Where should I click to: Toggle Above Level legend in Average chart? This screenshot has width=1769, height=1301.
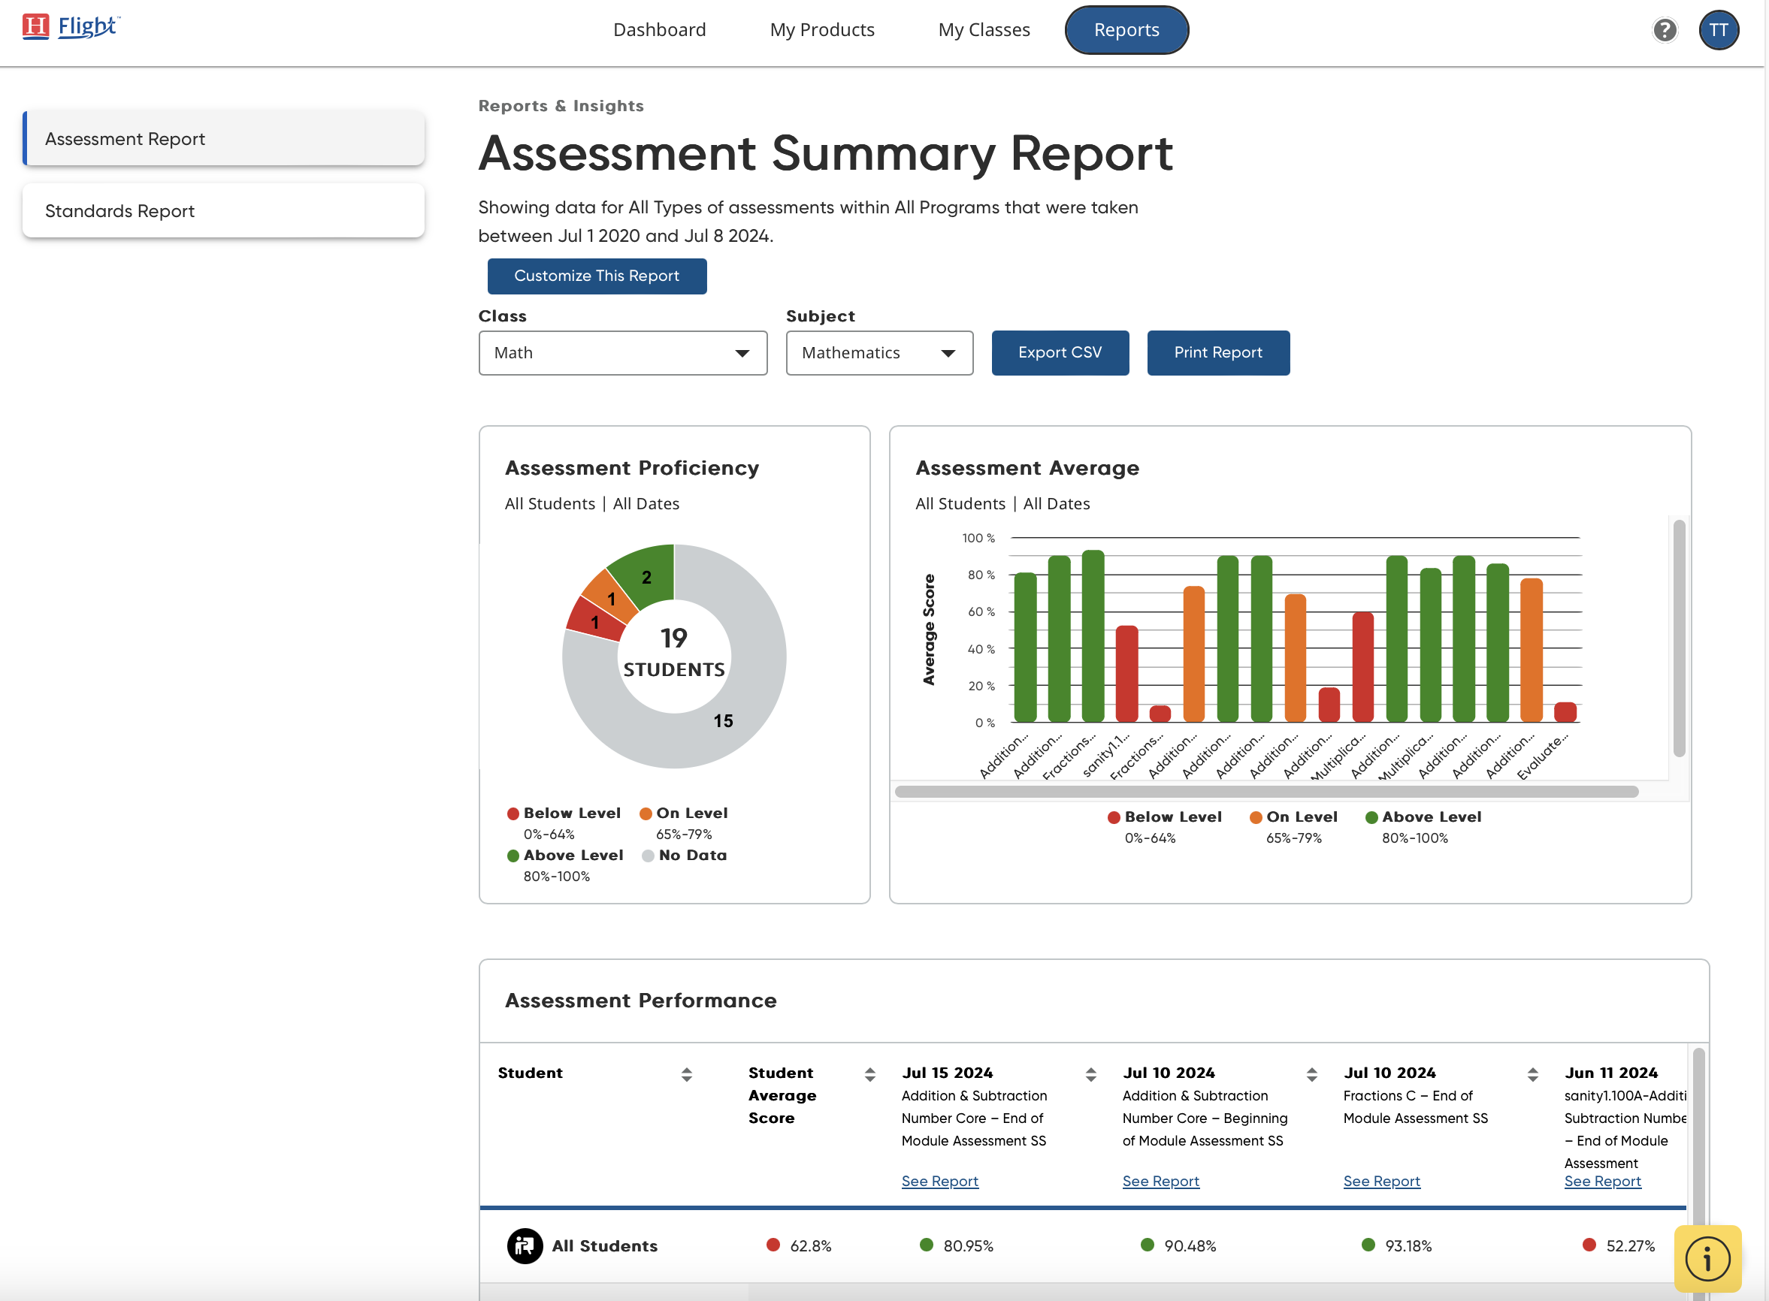(x=1423, y=817)
